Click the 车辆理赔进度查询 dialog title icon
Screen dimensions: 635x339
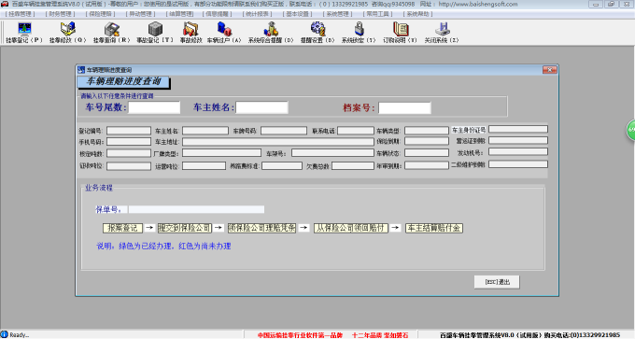(x=81, y=70)
